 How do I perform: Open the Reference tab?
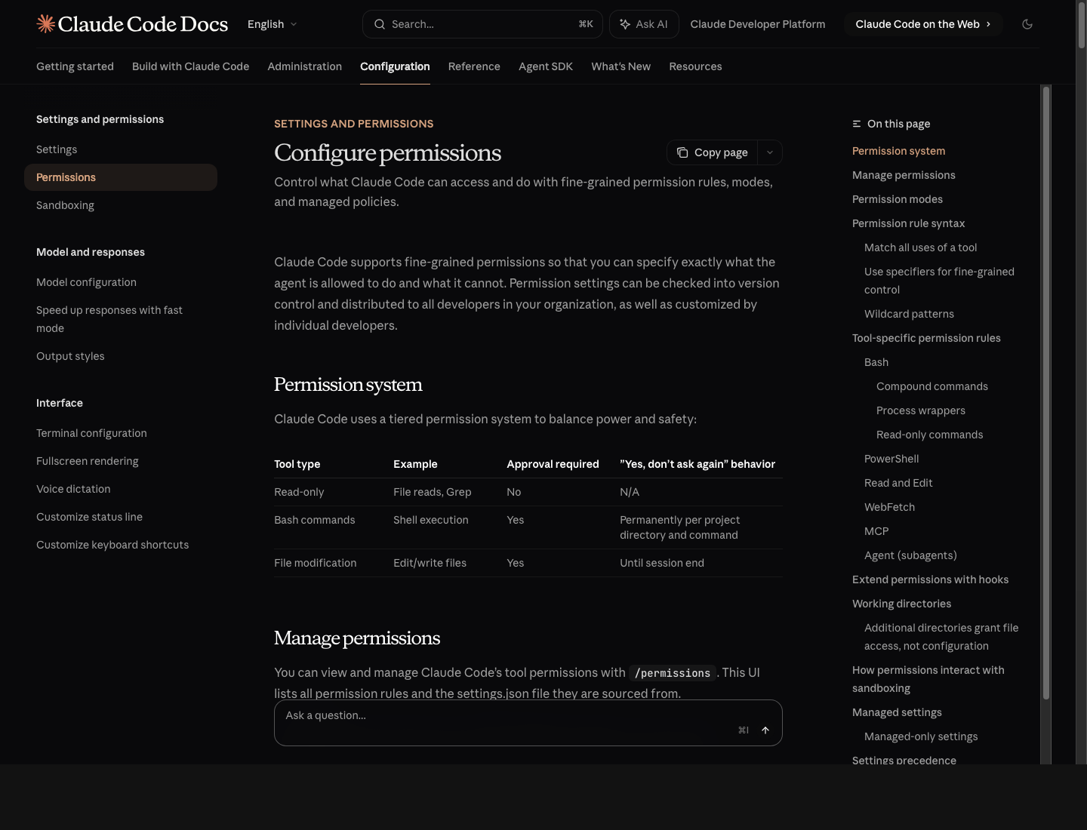(x=474, y=66)
